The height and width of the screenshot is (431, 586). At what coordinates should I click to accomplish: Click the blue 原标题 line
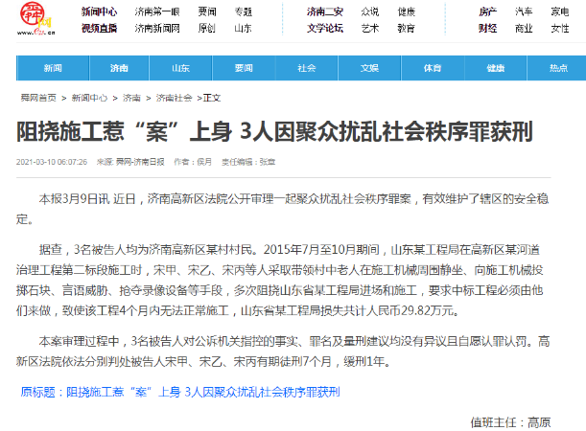(180, 392)
